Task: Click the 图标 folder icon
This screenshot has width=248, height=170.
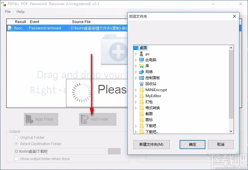Action: (x=142, y=120)
